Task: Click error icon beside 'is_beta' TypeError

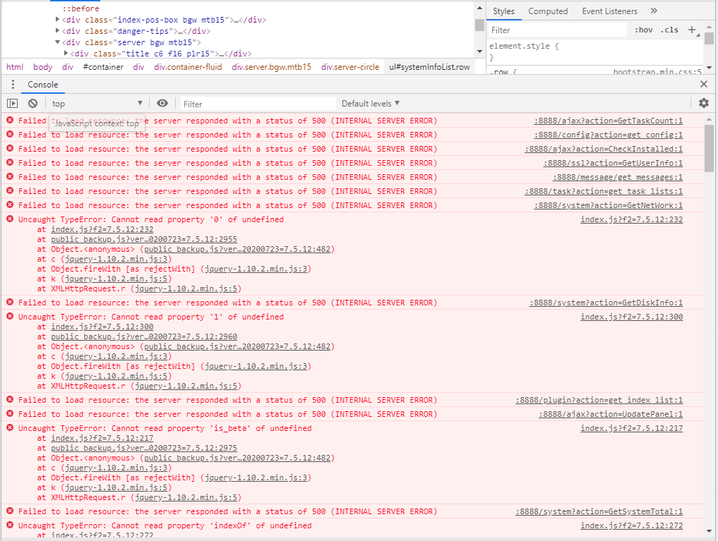Action: tap(10, 428)
